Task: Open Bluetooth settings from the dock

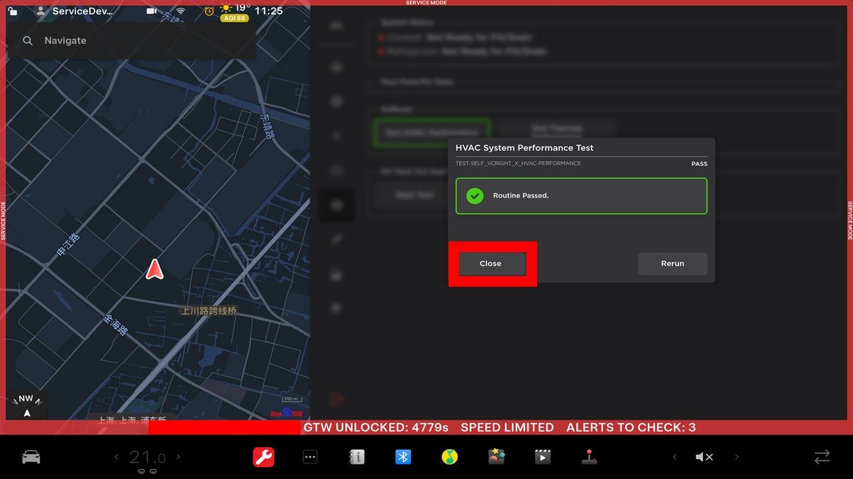Action: point(403,457)
